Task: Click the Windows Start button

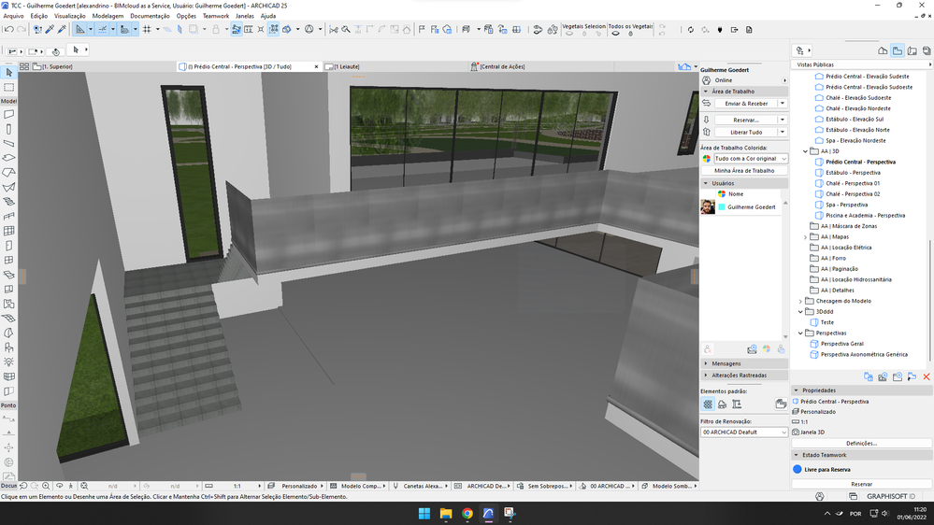Action: pyautogui.click(x=424, y=513)
